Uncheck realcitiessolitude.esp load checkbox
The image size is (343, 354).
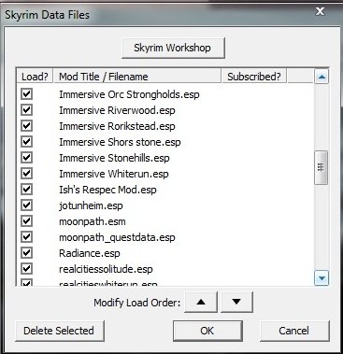click(x=26, y=268)
